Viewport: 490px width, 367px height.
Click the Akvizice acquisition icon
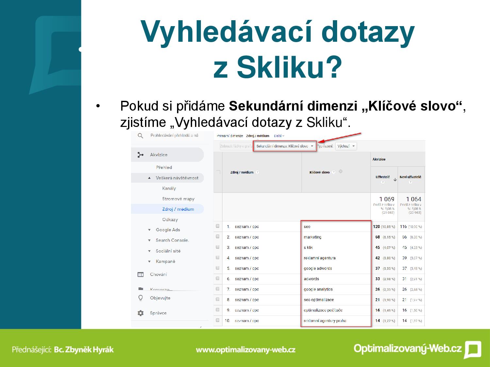(140, 155)
